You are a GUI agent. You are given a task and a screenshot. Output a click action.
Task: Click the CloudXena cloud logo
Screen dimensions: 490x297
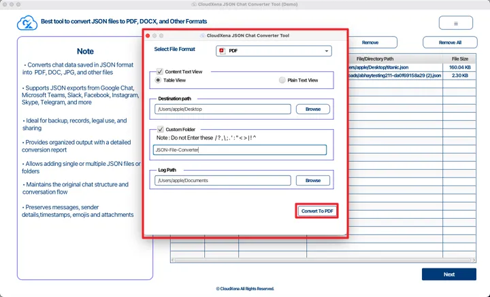pyautogui.click(x=27, y=24)
